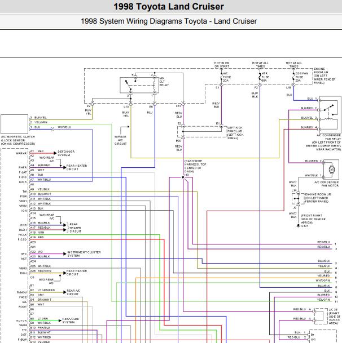This screenshot has width=342, height=343.
Task: Click "YEL/BLK" wire label at terminal 4
Action: click(324, 266)
